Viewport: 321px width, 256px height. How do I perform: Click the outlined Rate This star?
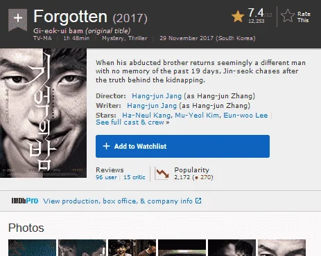tap(288, 16)
